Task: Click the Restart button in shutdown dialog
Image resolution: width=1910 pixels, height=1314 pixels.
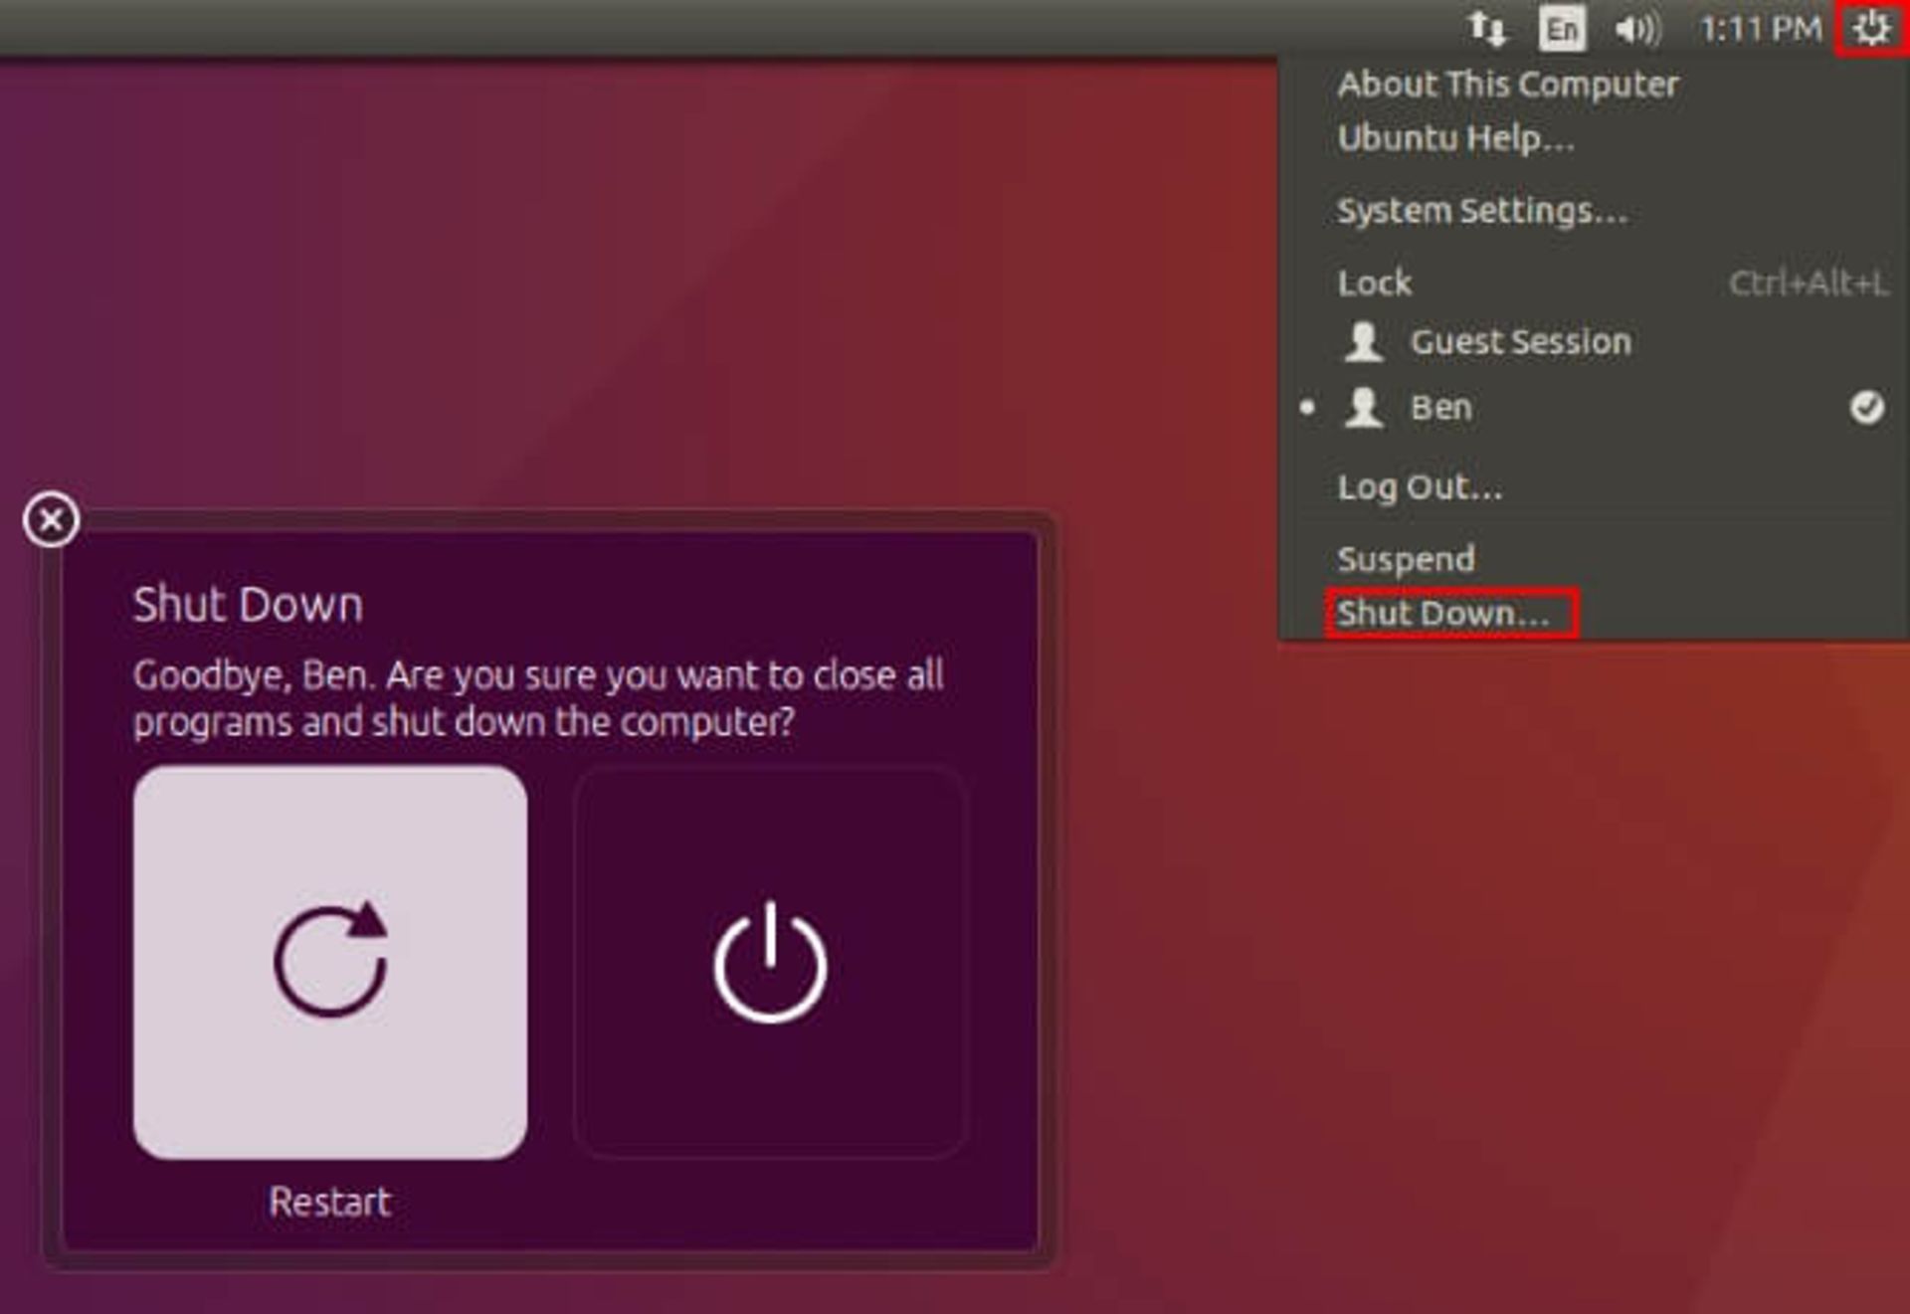Action: click(x=326, y=958)
